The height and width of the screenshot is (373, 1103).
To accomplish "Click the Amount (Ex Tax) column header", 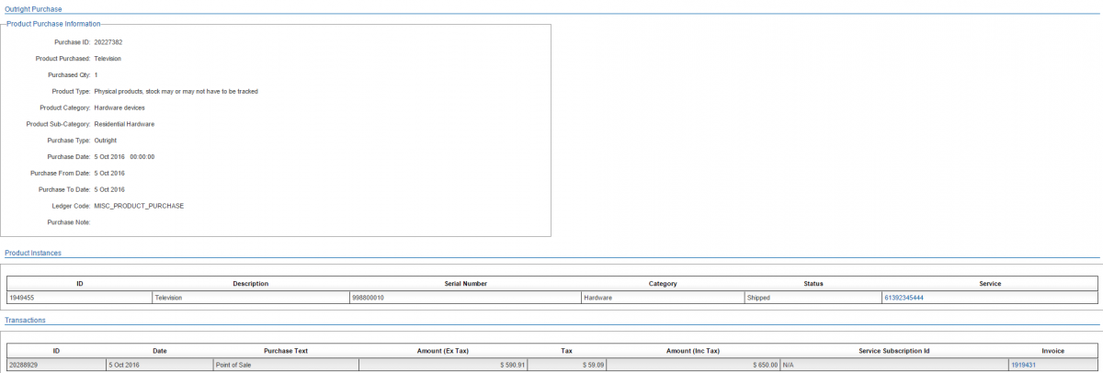I will [x=443, y=351].
